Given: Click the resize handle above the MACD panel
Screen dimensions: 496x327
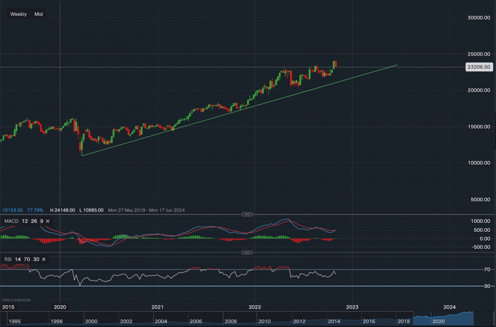Looking at the screenshot, I should pyautogui.click(x=247, y=214).
